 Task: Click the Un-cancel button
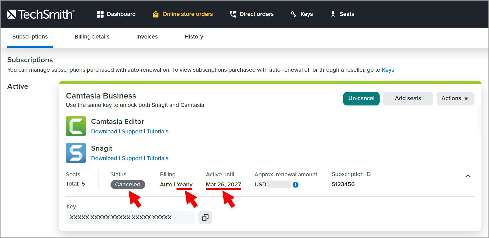point(361,99)
